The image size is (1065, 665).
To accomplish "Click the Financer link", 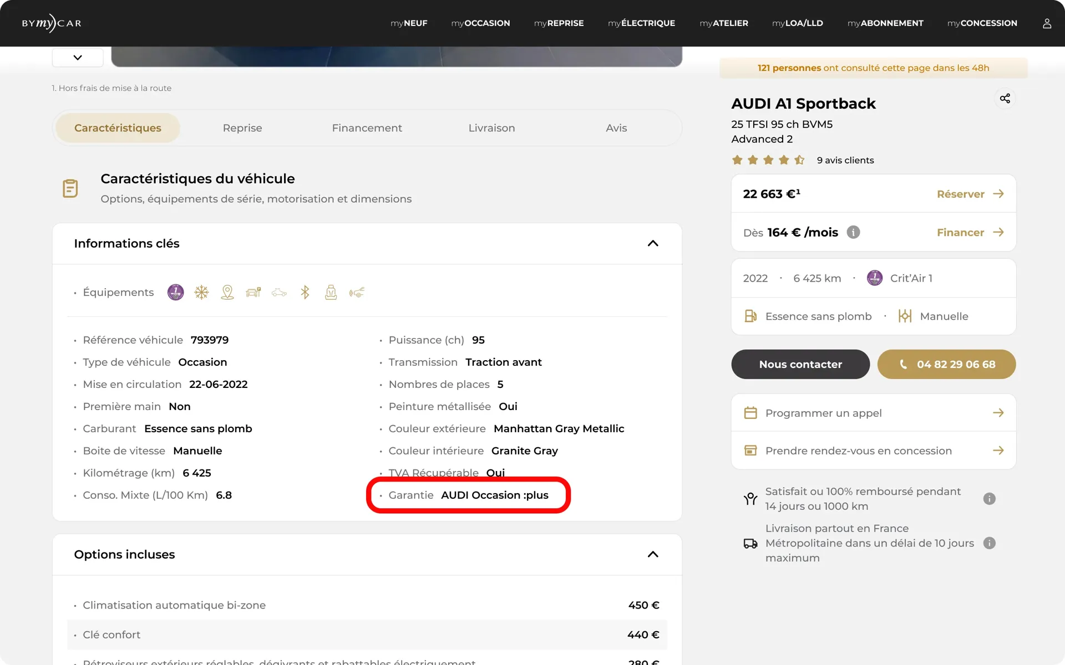I will point(970,232).
